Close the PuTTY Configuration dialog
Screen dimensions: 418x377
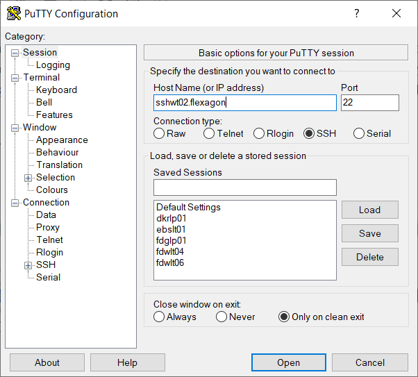tap(396, 13)
